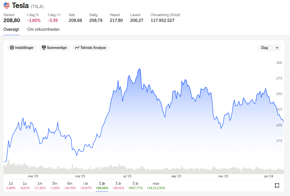The image size is (290, 196).
Task: Select the 5 år time range
Action: pyautogui.click(x=135, y=186)
